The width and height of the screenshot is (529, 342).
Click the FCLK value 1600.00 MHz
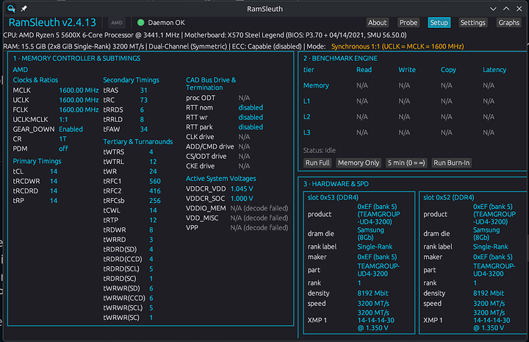79,110
